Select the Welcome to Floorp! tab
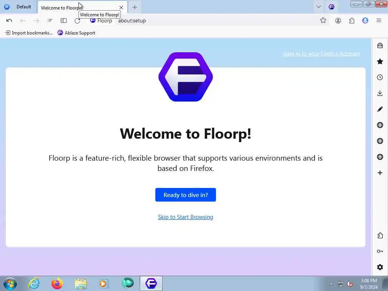 tap(82, 8)
